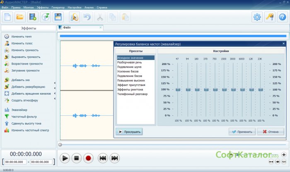Screen dimensions: 290x172
Task: Open settings with the gear icon
Action: point(257,17)
